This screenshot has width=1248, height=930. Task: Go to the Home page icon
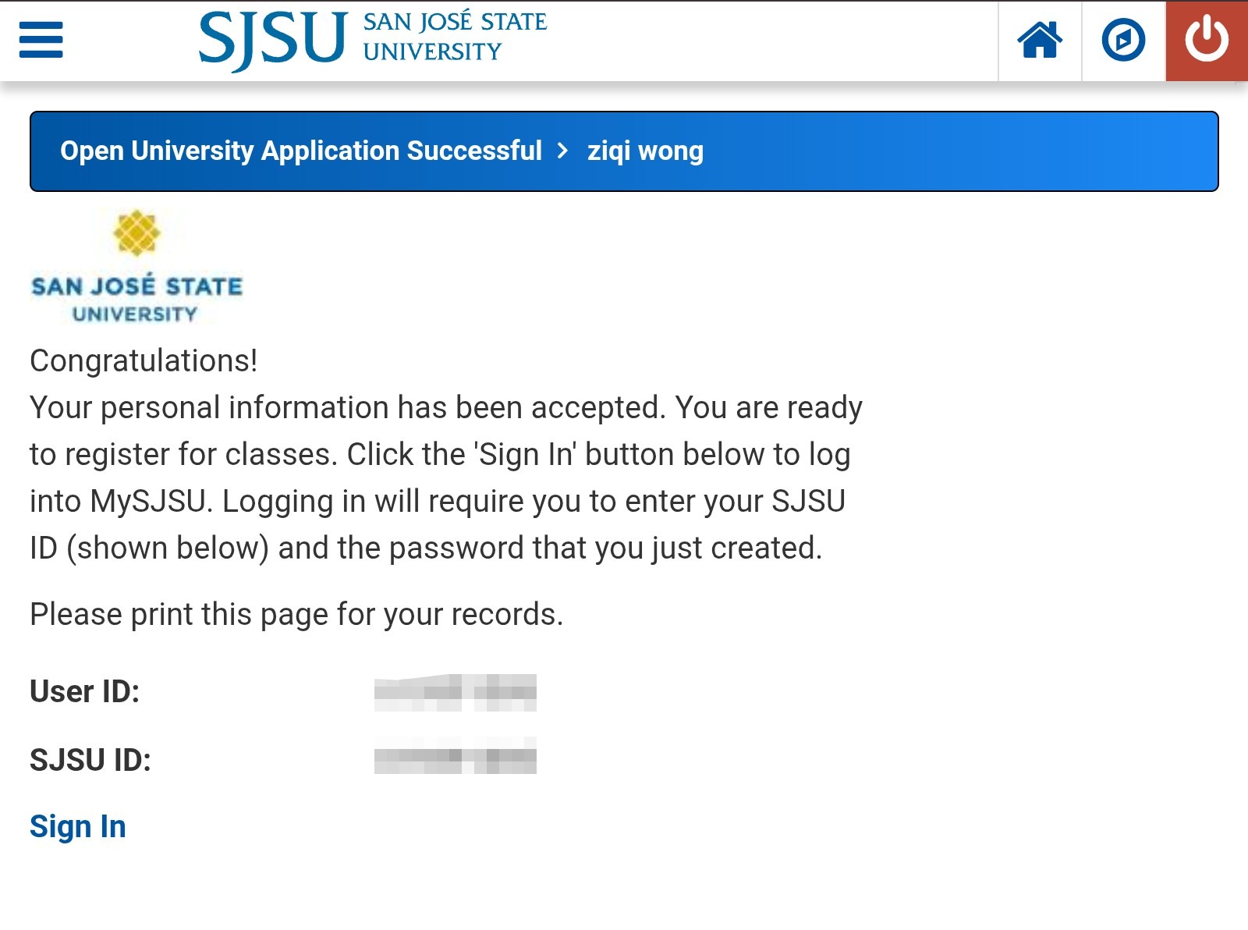tap(1040, 40)
